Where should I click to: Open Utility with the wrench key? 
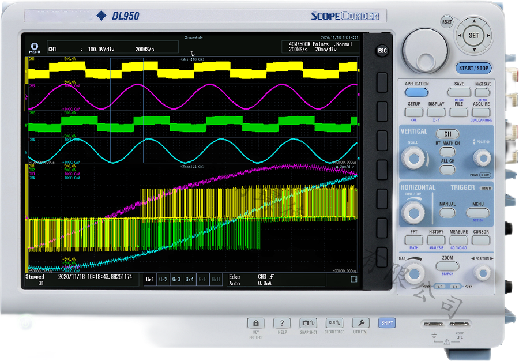coord(360,323)
